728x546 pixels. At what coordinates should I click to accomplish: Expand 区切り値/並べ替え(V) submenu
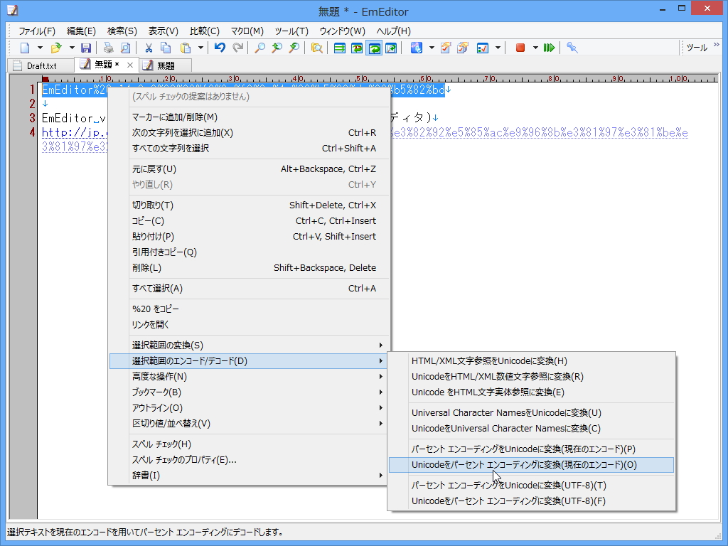pos(248,424)
